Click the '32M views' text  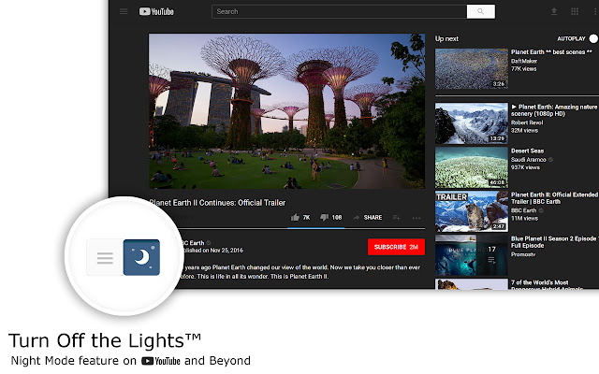[524, 131]
